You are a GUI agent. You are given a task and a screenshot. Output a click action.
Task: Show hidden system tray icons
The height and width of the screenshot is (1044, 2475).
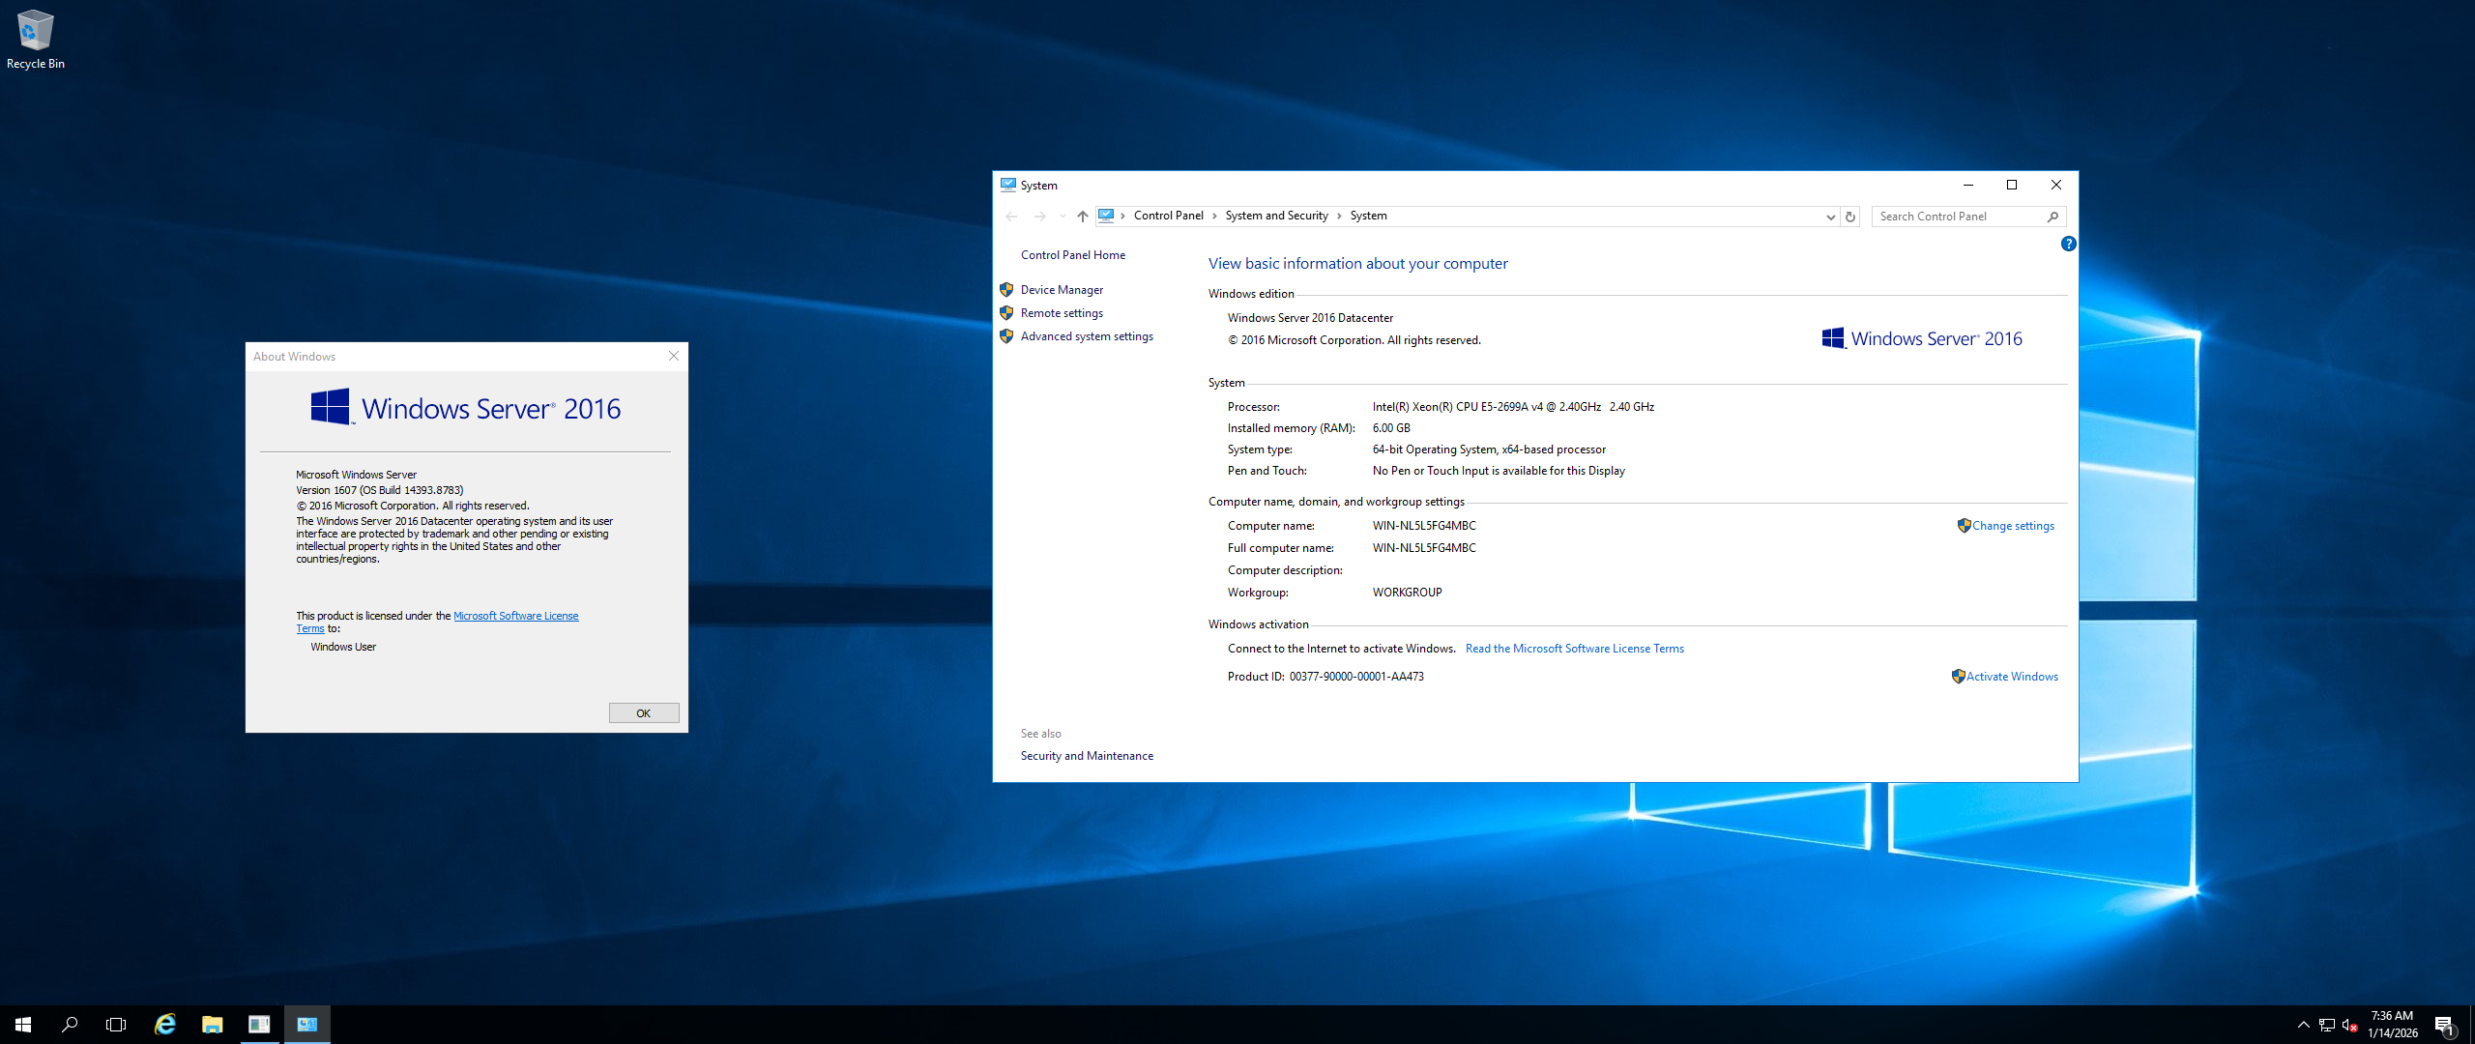[x=2303, y=1025]
